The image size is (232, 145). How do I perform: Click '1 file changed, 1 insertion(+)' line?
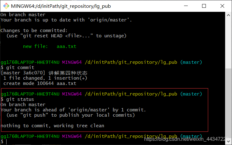tap(45, 78)
